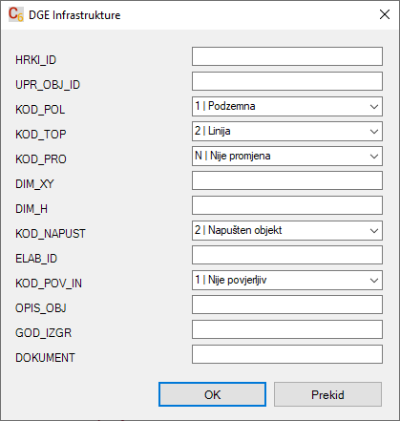Click the Podzemna value in KOD_POL
The height and width of the screenshot is (421, 400).
click(x=232, y=106)
